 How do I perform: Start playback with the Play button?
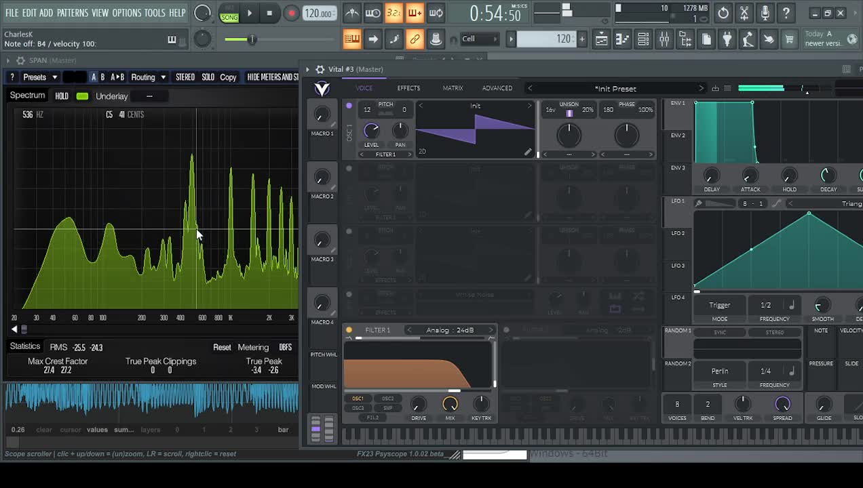(x=250, y=13)
